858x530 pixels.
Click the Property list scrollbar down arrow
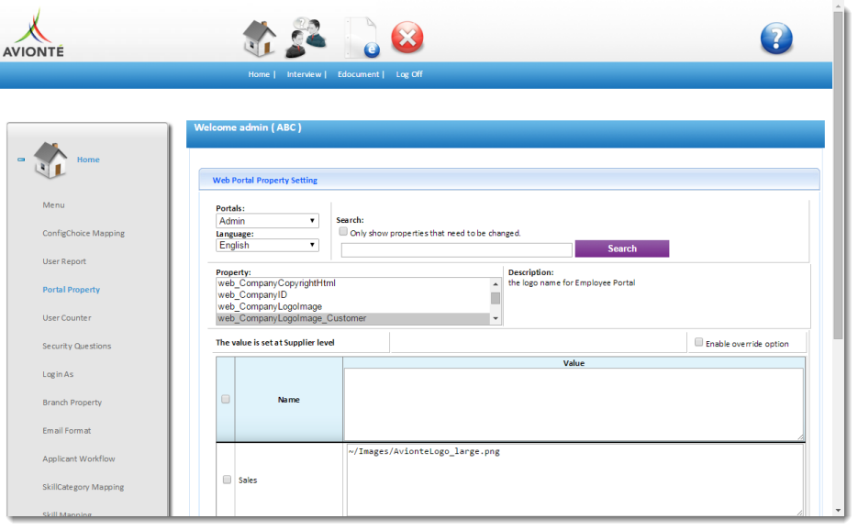pyautogui.click(x=496, y=318)
